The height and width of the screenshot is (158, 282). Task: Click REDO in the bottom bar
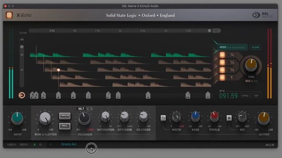(24, 144)
